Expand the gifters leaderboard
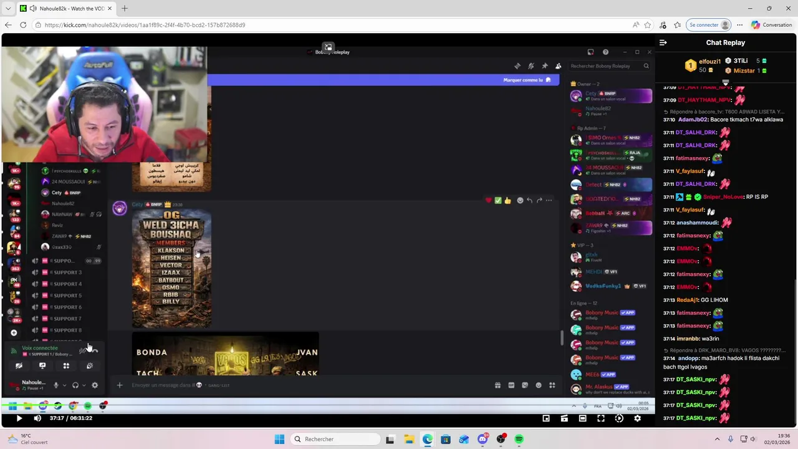Viewport: 798px width, 449px height. click(726, 82)
